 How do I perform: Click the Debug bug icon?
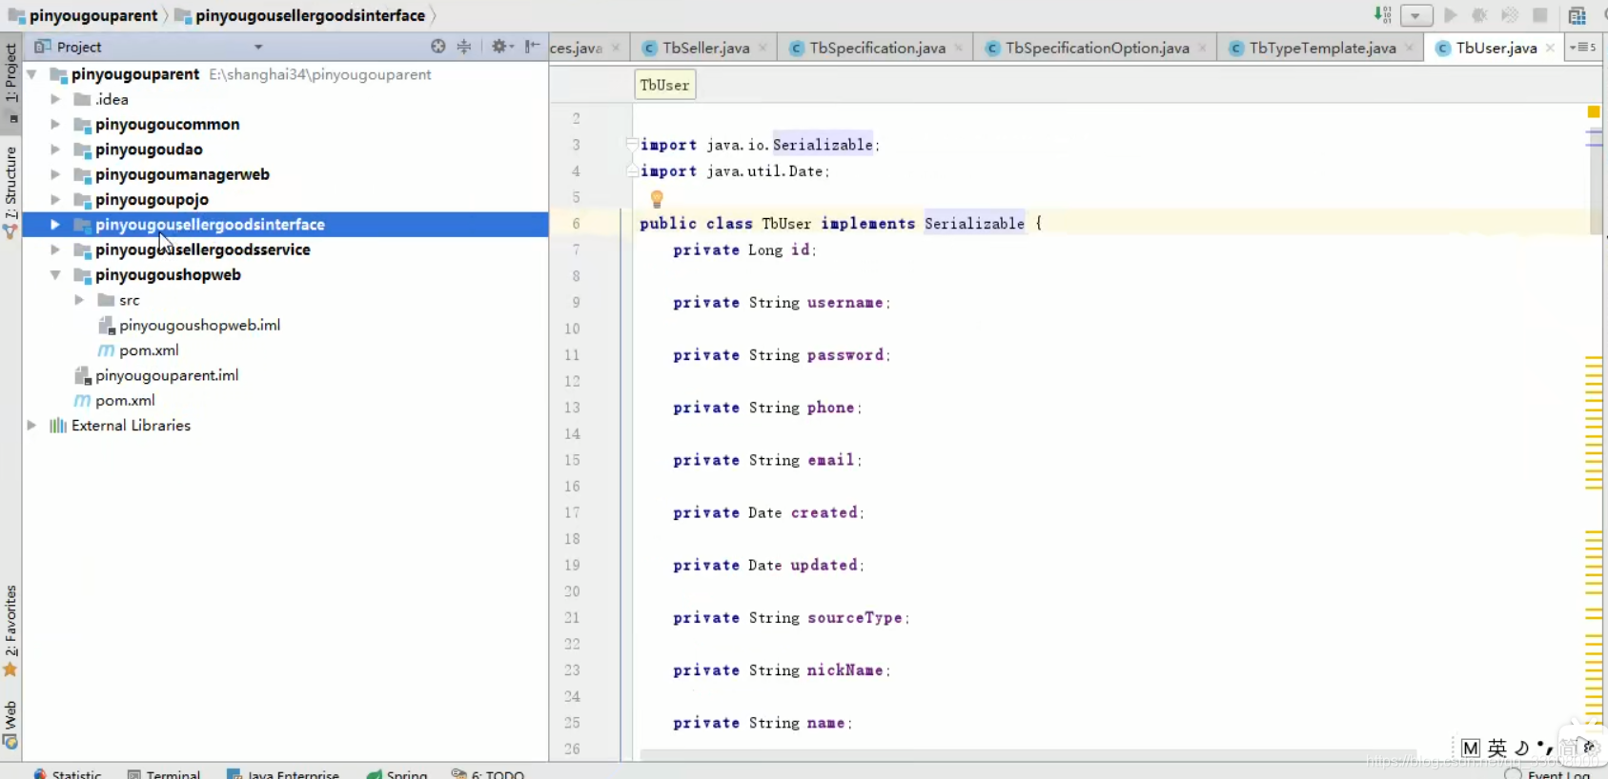tap(1479, 15)
